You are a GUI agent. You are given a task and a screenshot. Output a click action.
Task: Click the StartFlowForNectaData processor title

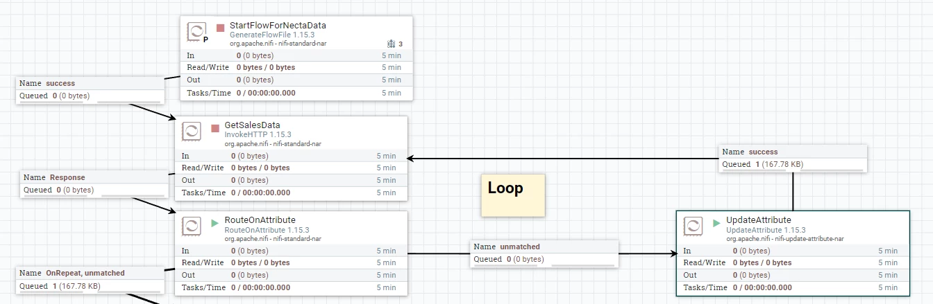click(x=278, y=26)
